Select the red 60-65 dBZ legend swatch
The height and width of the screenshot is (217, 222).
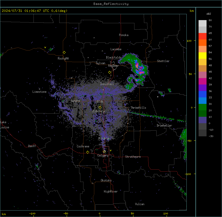coord(202,36)
